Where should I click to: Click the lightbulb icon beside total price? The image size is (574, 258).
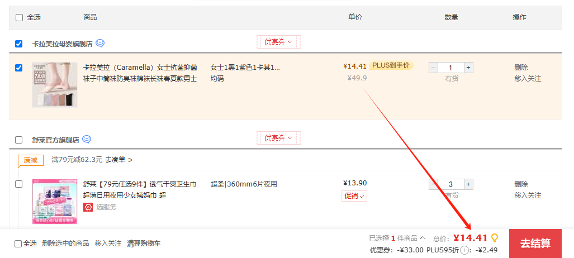coord(495,238)
